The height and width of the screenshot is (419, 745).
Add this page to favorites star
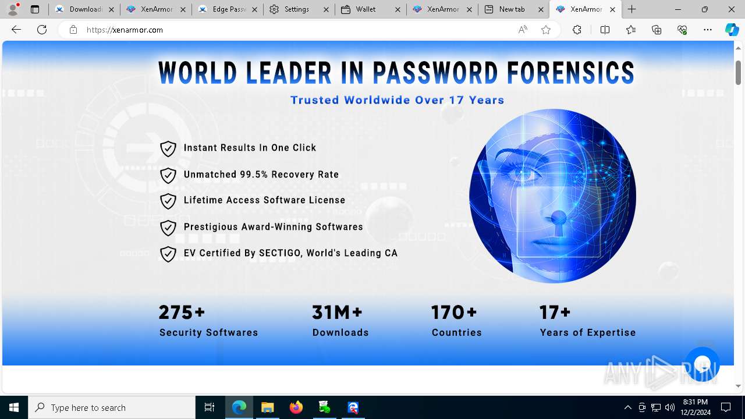546,30
